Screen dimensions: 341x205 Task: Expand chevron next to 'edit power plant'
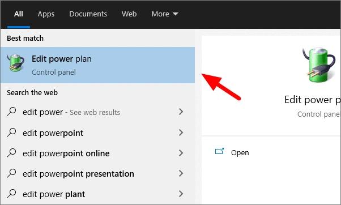[x=181, y=194]
